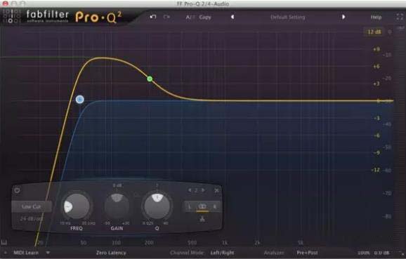Click the Undo arrow icon
Viewport: 406px width, 259px height.
pos(152,17)
